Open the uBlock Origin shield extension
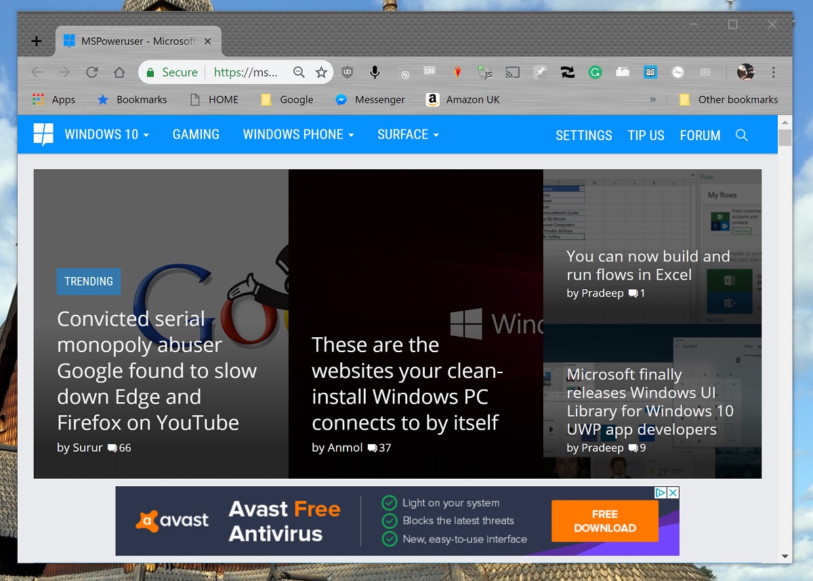813x581 pixels. tap(348, 72)
